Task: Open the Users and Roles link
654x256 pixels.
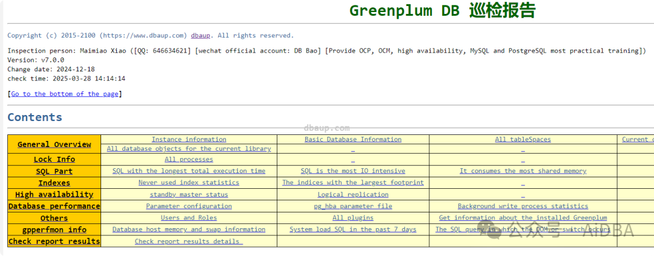Action: [x=189, y=218]
